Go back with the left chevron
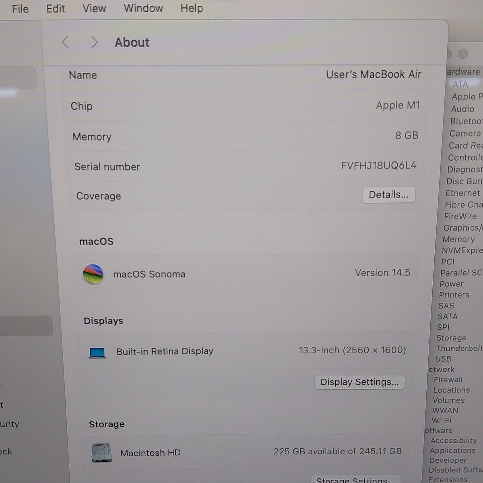483x483 pixels. pos(65,42)
